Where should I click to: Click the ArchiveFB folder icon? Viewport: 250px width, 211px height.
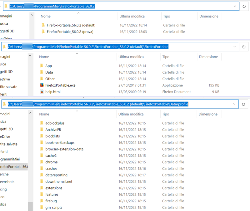coord(42,129)
